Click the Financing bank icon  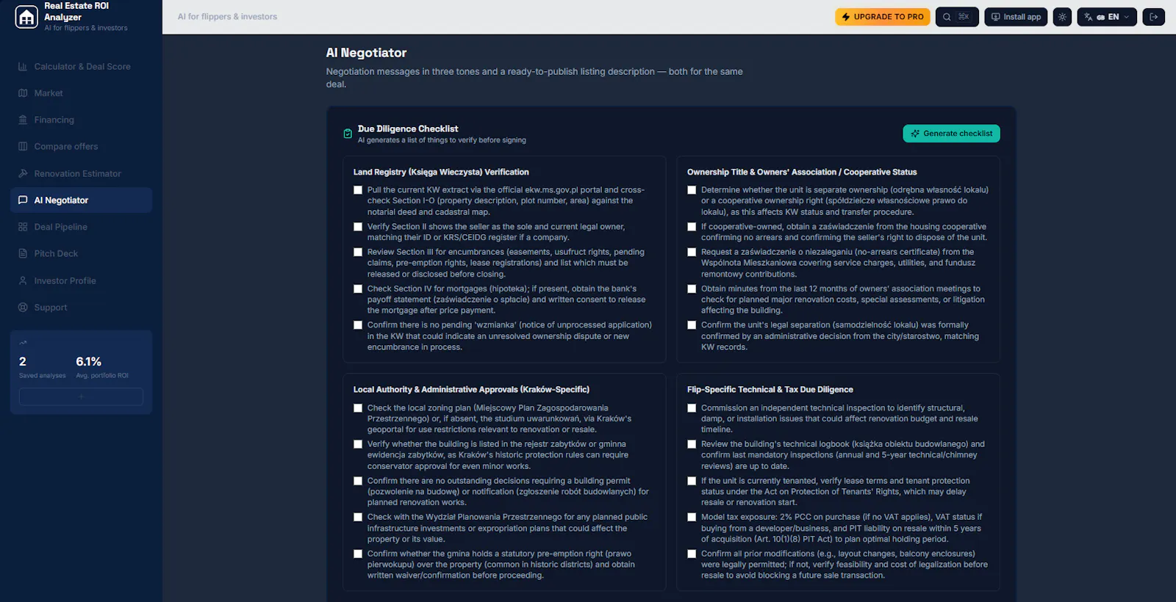(x=23, y=120)
